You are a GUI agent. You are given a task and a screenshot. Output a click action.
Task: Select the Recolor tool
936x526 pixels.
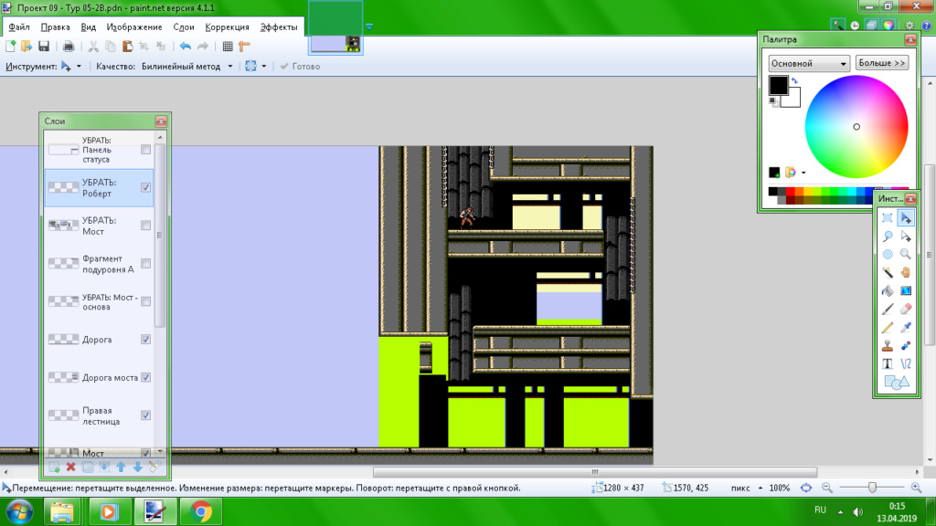point(906,345)
